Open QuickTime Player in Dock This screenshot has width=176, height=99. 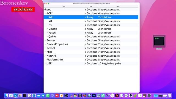coord(89,95)
